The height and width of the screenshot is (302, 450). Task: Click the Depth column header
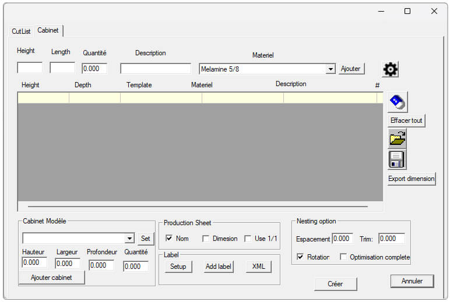(83, 85)
